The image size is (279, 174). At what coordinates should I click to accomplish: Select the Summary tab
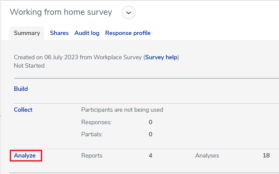[27, 33]
